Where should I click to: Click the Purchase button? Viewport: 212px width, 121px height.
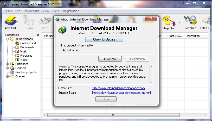[110, 59]
